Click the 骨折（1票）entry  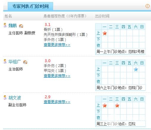coord(53,29)
